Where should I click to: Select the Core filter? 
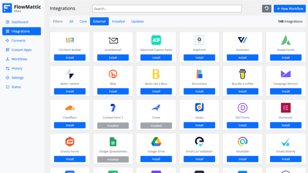click(83, 21)
